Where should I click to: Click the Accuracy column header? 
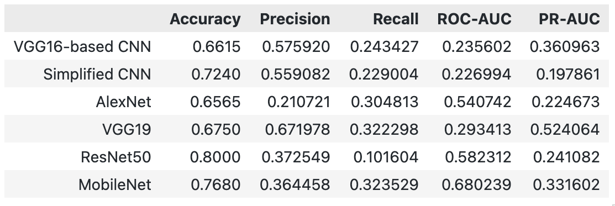tap(205, 19)
